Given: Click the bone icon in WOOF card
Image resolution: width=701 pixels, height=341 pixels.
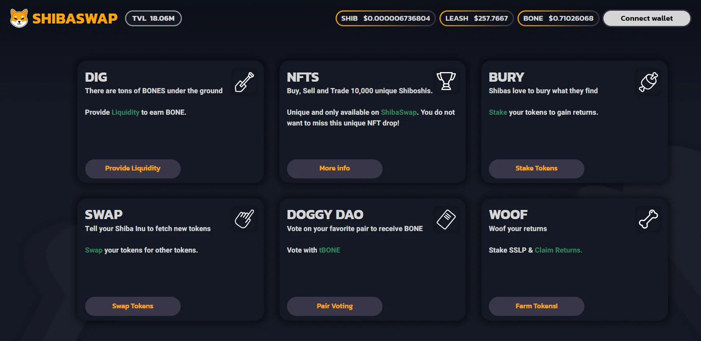Looking at the screenshot, I should (x=648, y=219).
